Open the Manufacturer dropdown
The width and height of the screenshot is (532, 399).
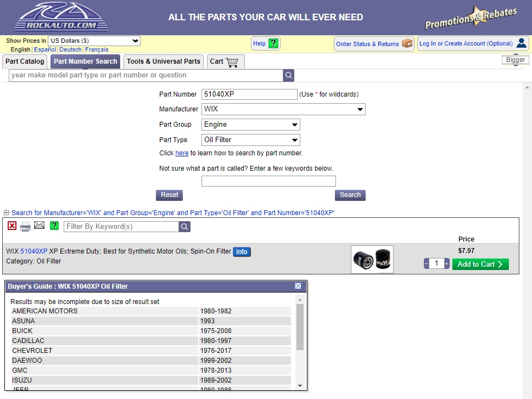(283, 109)
